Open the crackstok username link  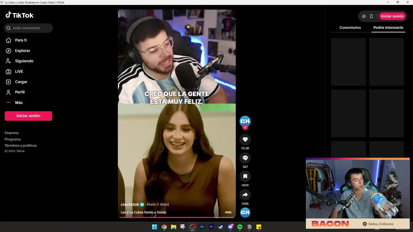(x=130, y=204)
